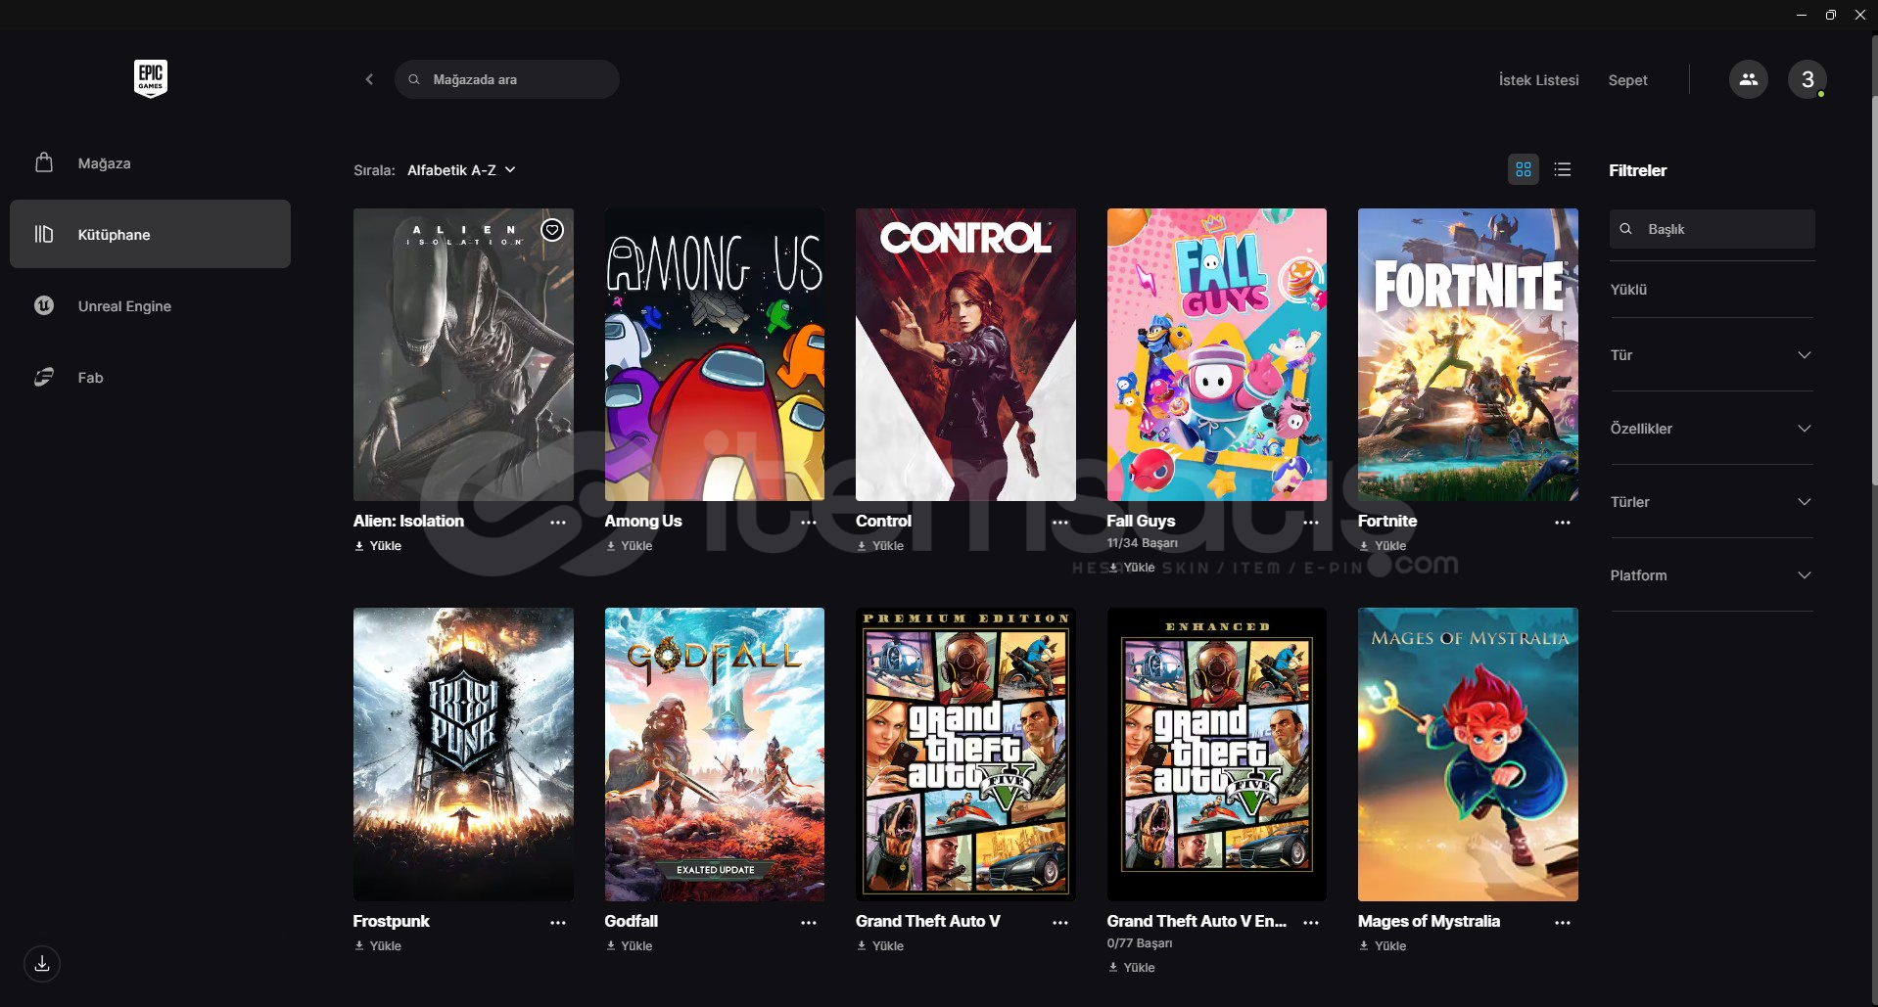This screenshot has width=1878, height=1007.
Task: Open more options for Grand Theft Auto V Enhanced
Action: point(1311,923)
